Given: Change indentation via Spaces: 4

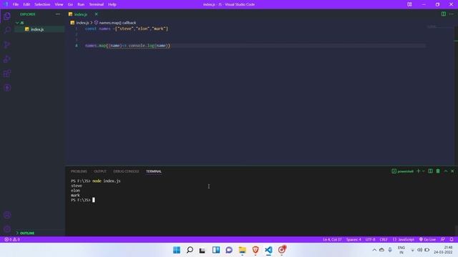Looking at the screenshot, I should (x=354, y=240).
